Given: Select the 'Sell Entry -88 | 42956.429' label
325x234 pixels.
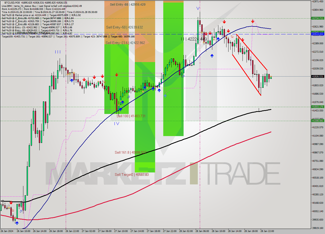Looking at the screenshot, I should coord(128,5).
